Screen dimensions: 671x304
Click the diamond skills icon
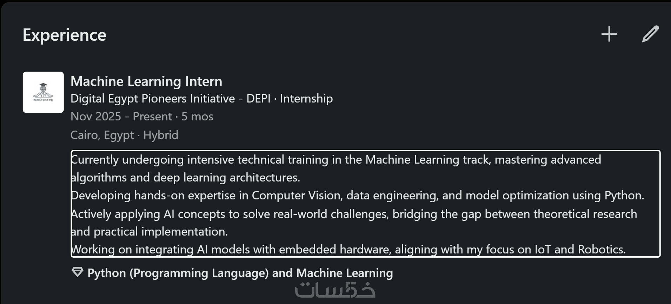77,272
